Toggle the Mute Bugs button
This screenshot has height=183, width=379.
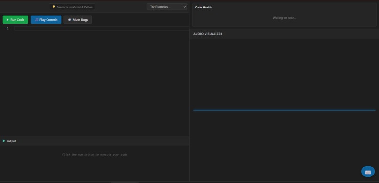[78, 20]
